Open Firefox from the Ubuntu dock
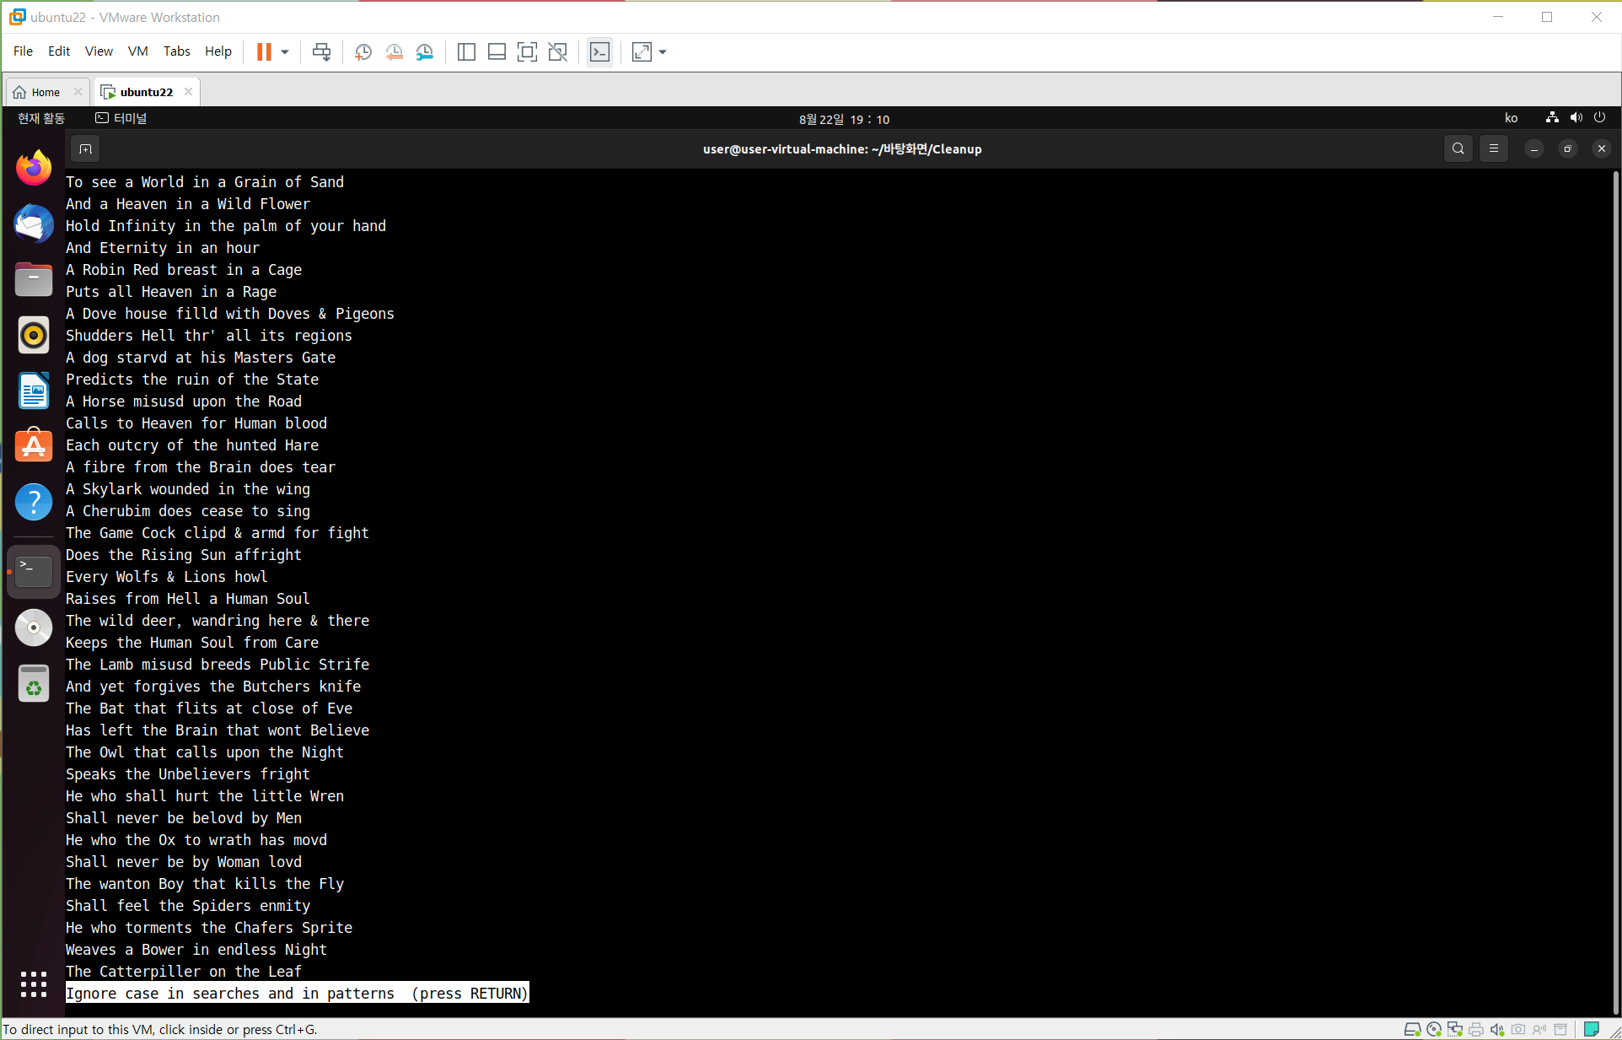 [34, 168]
